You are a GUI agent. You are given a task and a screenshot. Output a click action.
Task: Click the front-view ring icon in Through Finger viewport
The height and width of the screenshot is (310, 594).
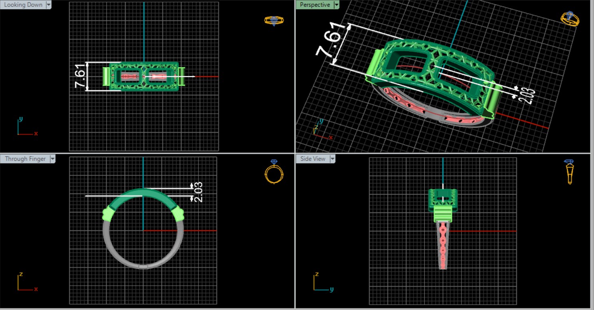click(273, 172)
